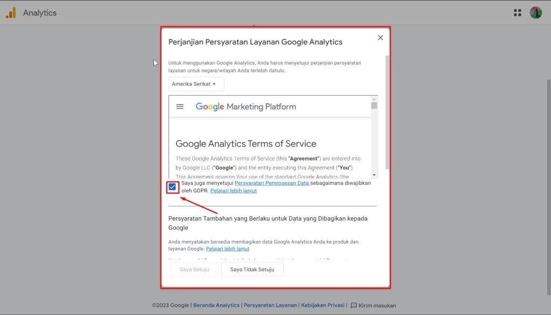Click Pelajari lebih lanjut about data sharing
551x315 pixels.
[228, 249]
